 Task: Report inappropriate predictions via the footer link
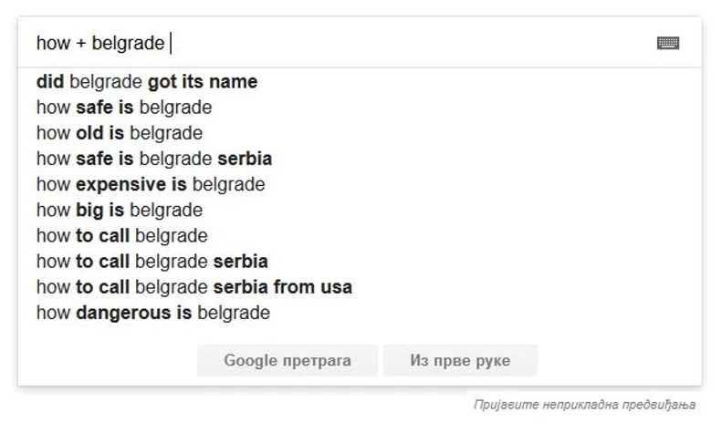point(584,404)
